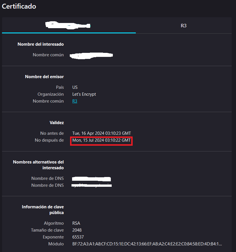Click the truncated Módulo hex value
Viewport: 236px width, 252px height.
pos(147,244)
